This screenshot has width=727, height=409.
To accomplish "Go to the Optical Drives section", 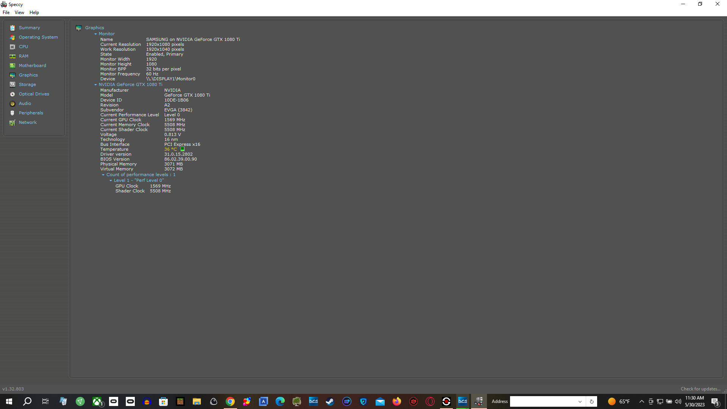I will pos(34,94).
